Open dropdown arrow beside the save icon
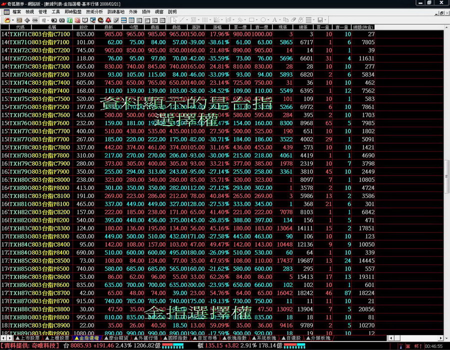The image size is (450, 350). pos(325,20)
